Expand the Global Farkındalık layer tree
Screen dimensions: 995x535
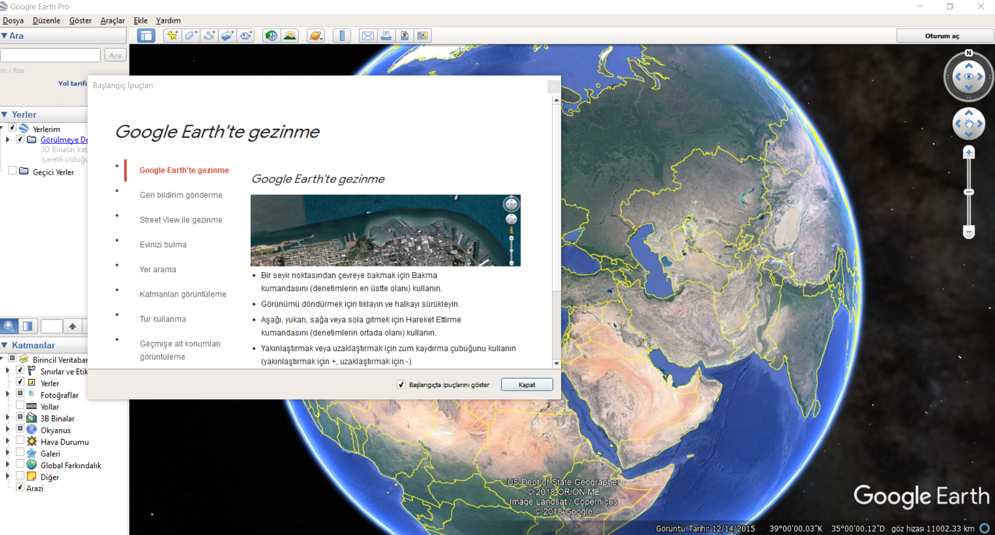[x=7, y=464]
